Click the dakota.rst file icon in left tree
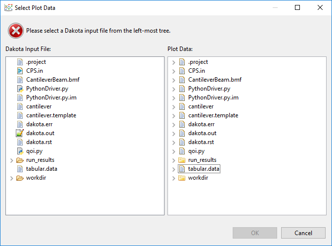The height and width of the screenshot is (246, 332). point(20,142)
